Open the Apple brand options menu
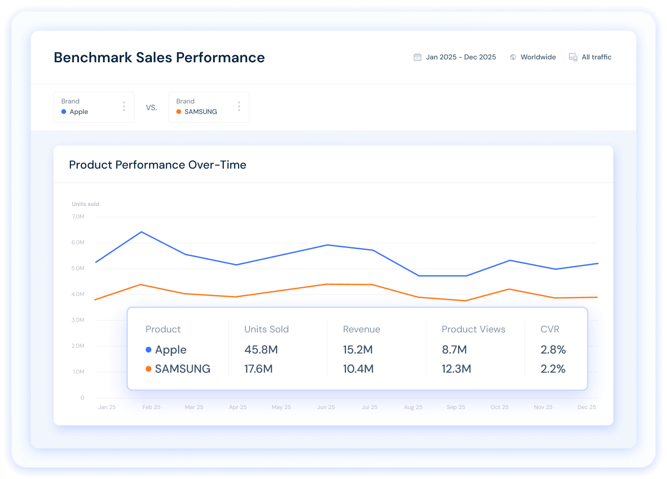 click(x=124, y=106)
